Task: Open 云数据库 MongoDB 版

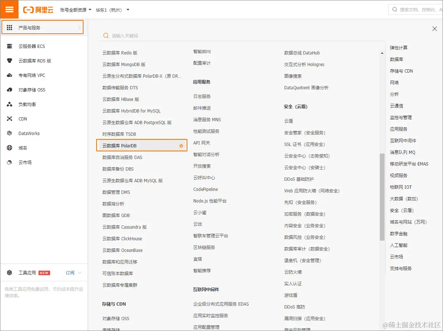Action: pos(124,64)
